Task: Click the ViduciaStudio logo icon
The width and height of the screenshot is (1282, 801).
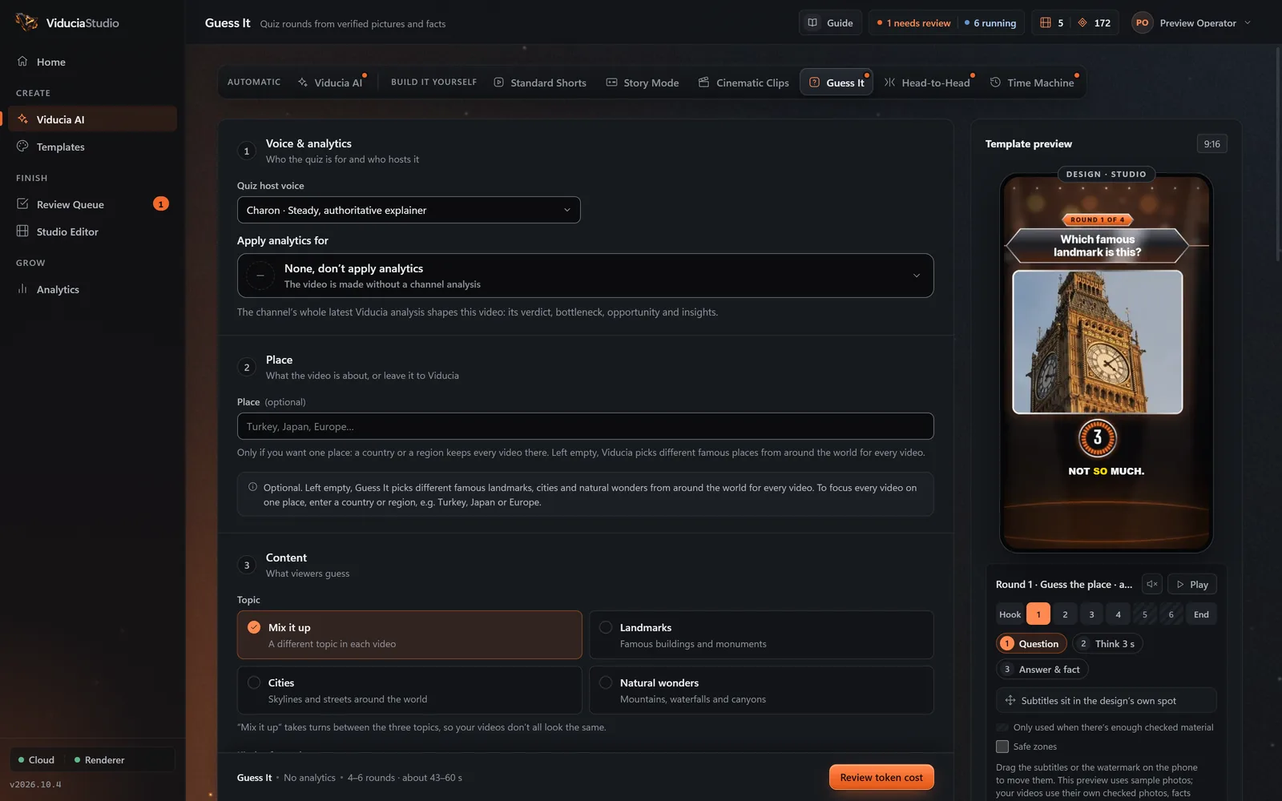Action: [26, 22]
